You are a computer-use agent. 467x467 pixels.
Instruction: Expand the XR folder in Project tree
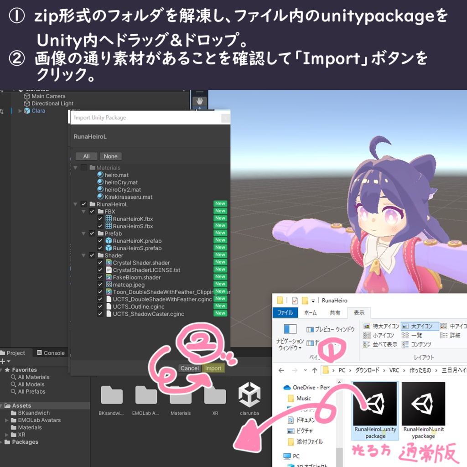tap(6, 435)
